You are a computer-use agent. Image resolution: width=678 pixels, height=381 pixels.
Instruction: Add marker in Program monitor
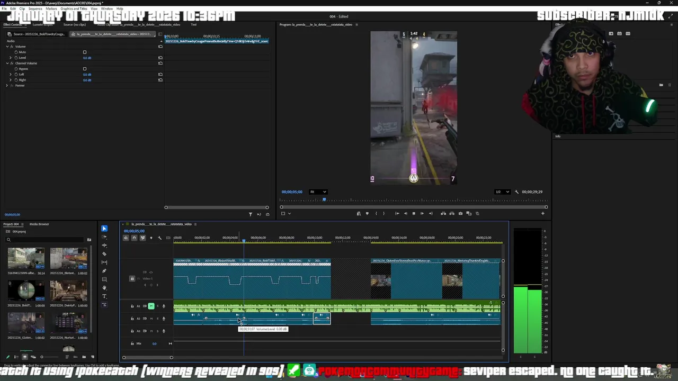coord(367,213)
